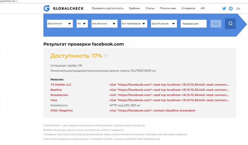Click the Yota provider entry
This screenshot has height=145, width=248.
pos(54,100)
